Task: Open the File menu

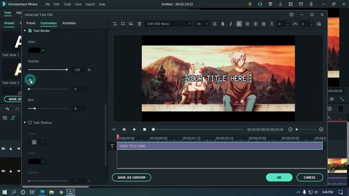Action: point(47,4)
